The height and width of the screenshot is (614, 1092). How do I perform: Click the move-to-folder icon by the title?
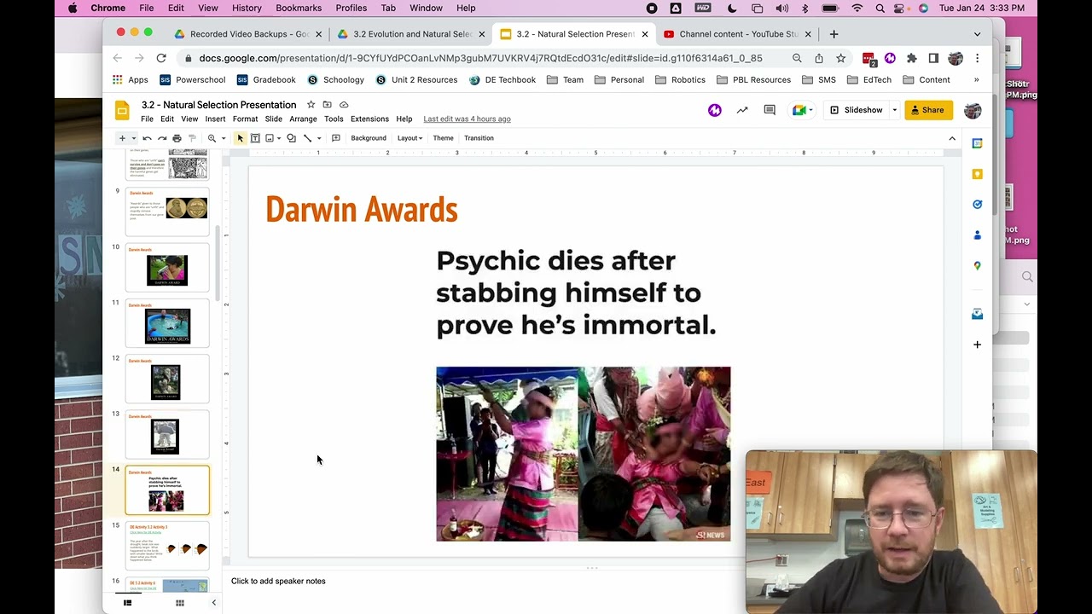coord(327,105)
